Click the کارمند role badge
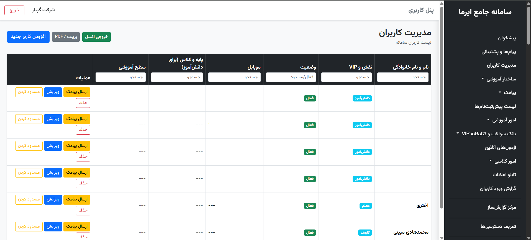Viewport: 531px width, 240px height. 365,233
